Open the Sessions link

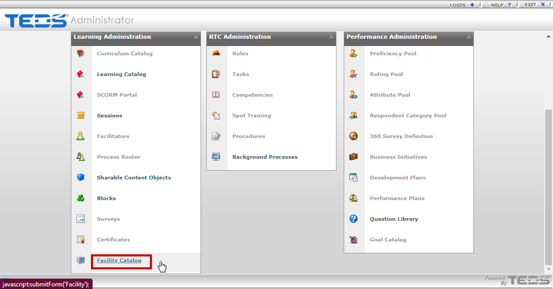(x=110, y=115)
